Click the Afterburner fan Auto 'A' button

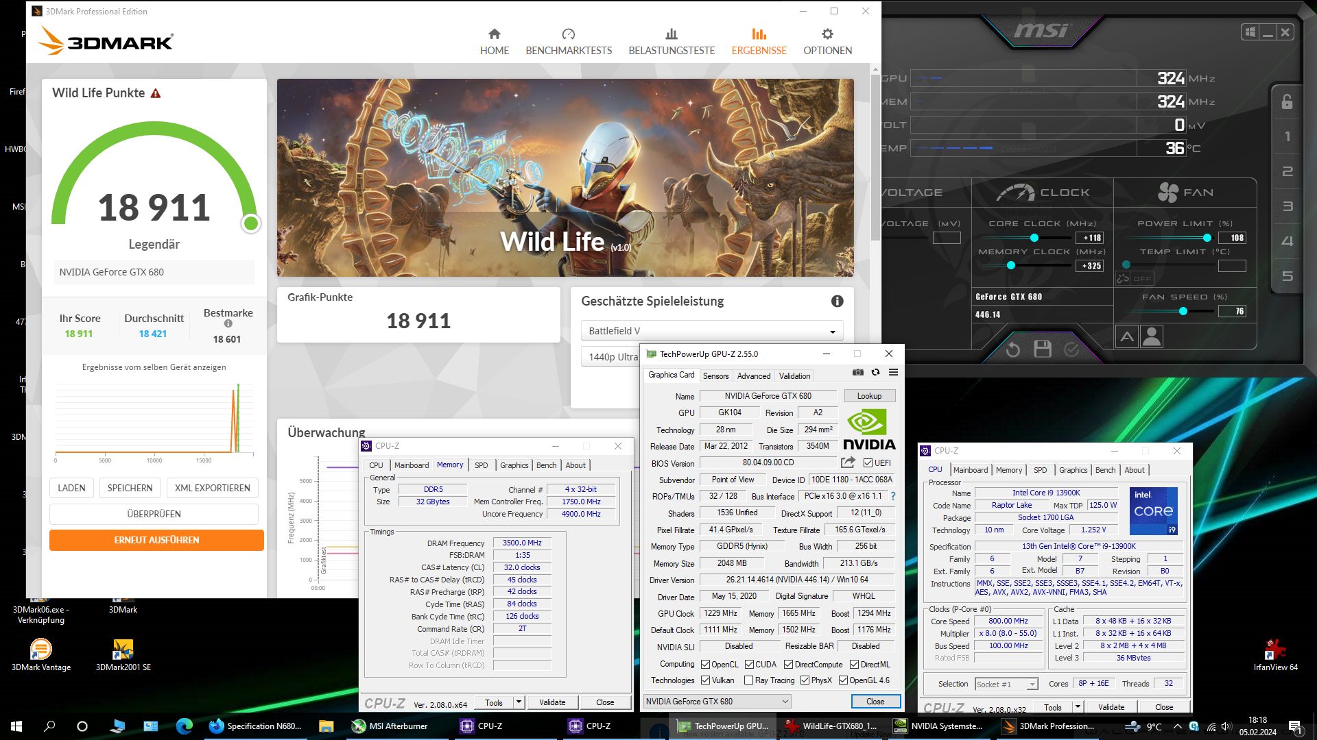(1127, 337)
